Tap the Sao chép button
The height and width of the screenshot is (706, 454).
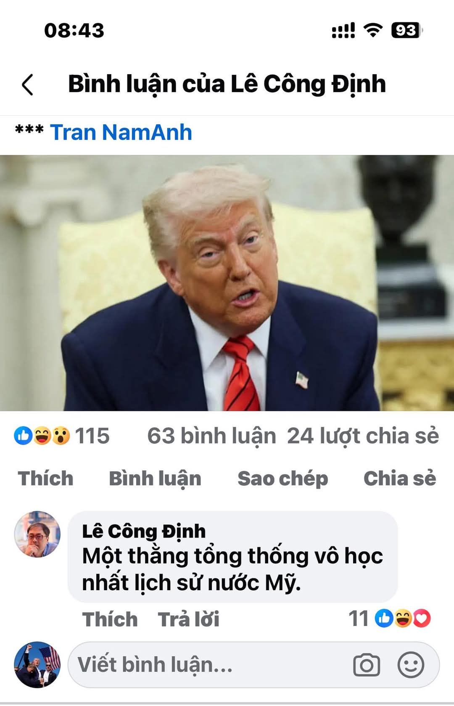click(282, 480)
